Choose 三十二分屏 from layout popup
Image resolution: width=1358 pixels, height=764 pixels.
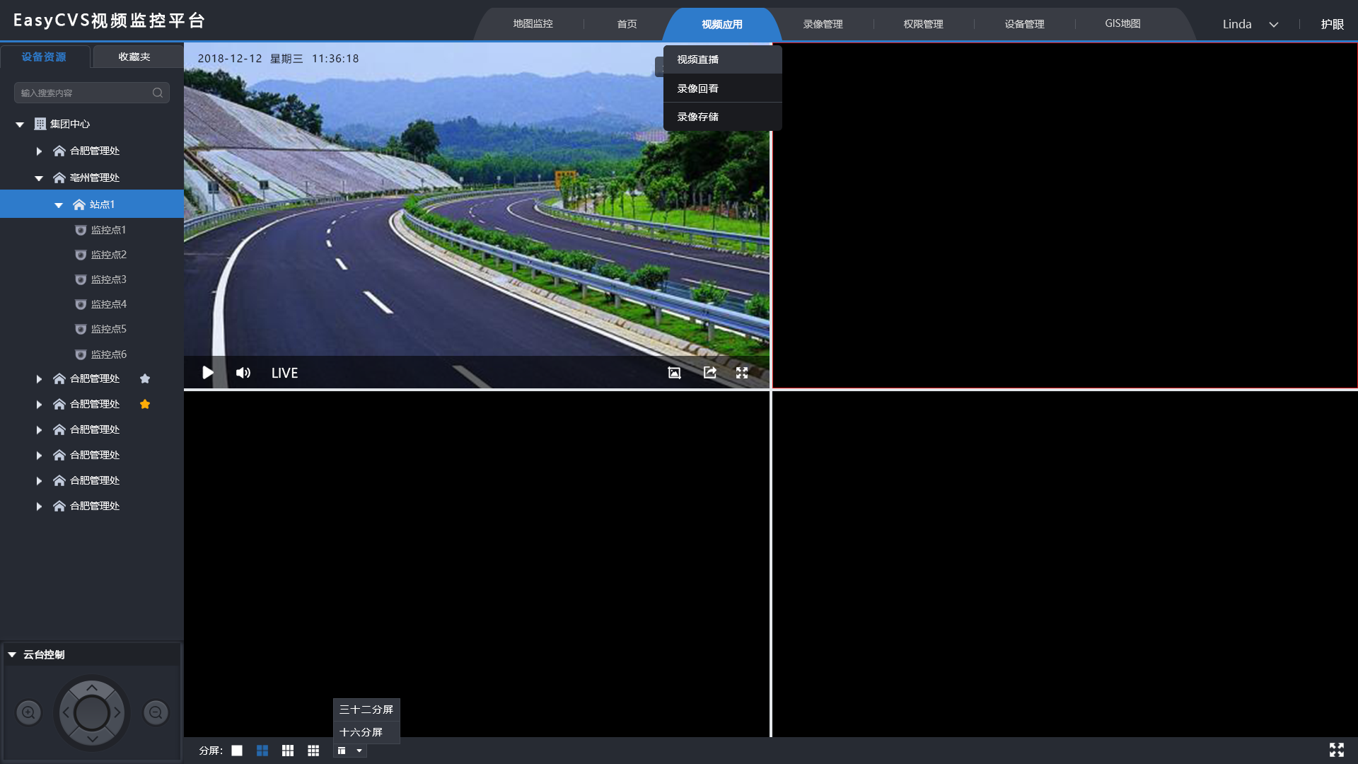pyautogui.click(x=366, y=710)
